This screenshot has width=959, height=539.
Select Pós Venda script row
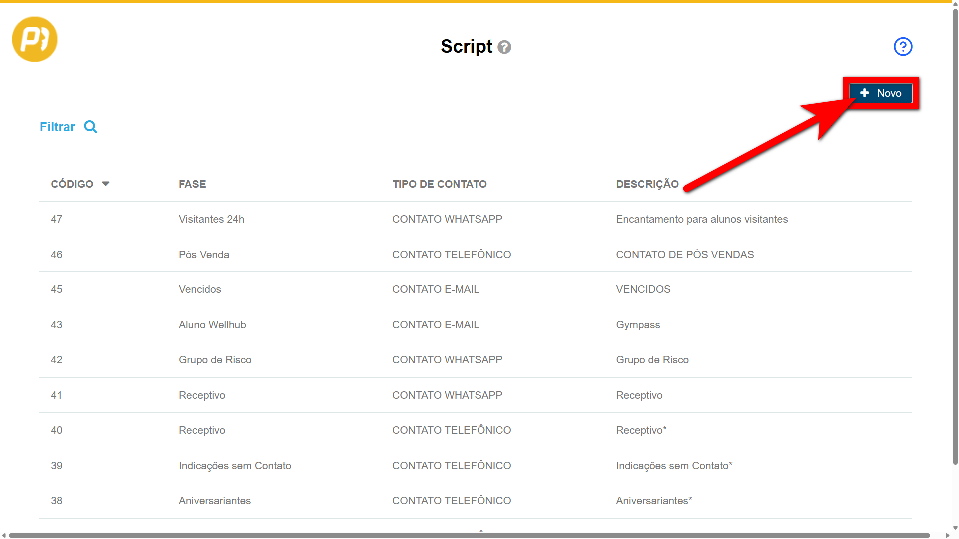(204, 255)
